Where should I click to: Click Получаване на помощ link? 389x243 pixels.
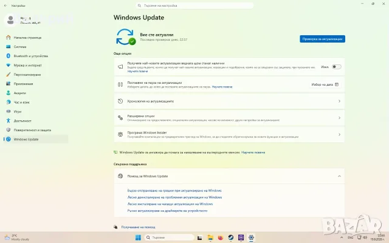tap(138, 227)
